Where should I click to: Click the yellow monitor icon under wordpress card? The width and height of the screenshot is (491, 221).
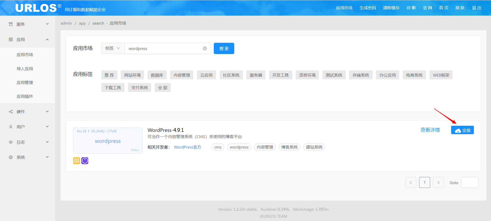click(x=77, y=161)
